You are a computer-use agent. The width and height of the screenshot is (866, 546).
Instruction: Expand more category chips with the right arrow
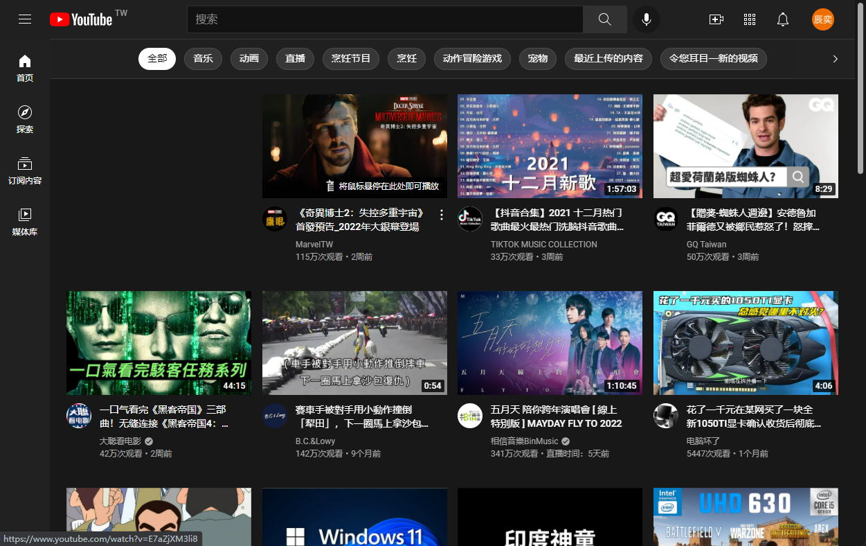835,59
